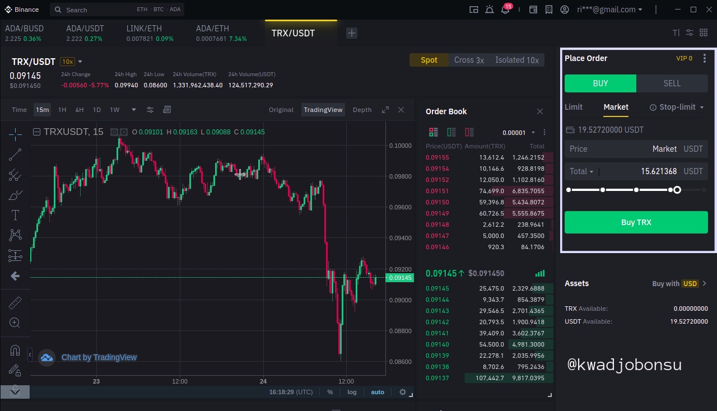Screen dimensions: 717x411
Task: Click the back arrow in drawing toolbar
Action: pos(15,276)
